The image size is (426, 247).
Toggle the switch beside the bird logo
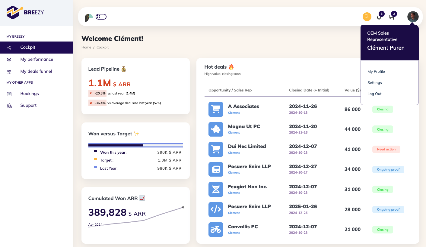(101, 17)
